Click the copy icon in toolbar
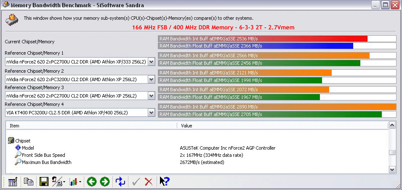 point(29,182)
